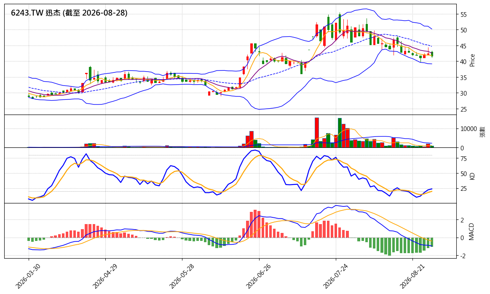Click the price tick value 45
490x294 pixels.
point(463,46)
